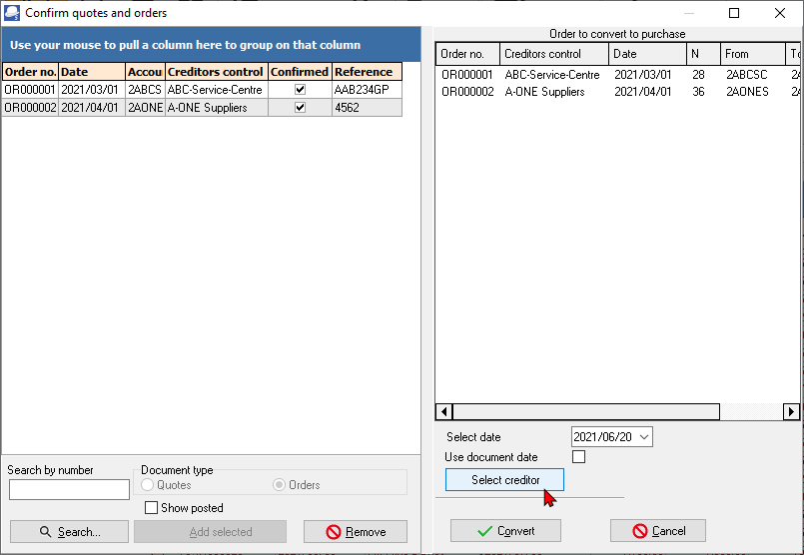Viewport: 804px width, 555px height.
Task: Click right arrow of horizontal scrollbar
Action: pos(791,412)
